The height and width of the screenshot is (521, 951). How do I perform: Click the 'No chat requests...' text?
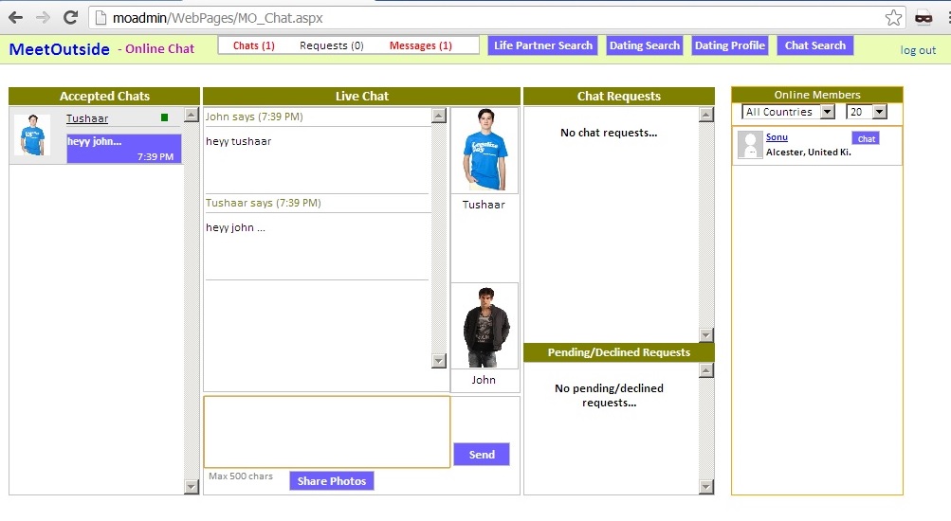tap(609, 133)
